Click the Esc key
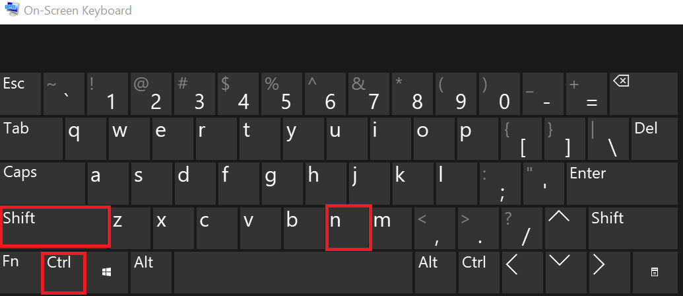Image resolution: width=683 pixels, height=296 pixels. pos(20,94)
